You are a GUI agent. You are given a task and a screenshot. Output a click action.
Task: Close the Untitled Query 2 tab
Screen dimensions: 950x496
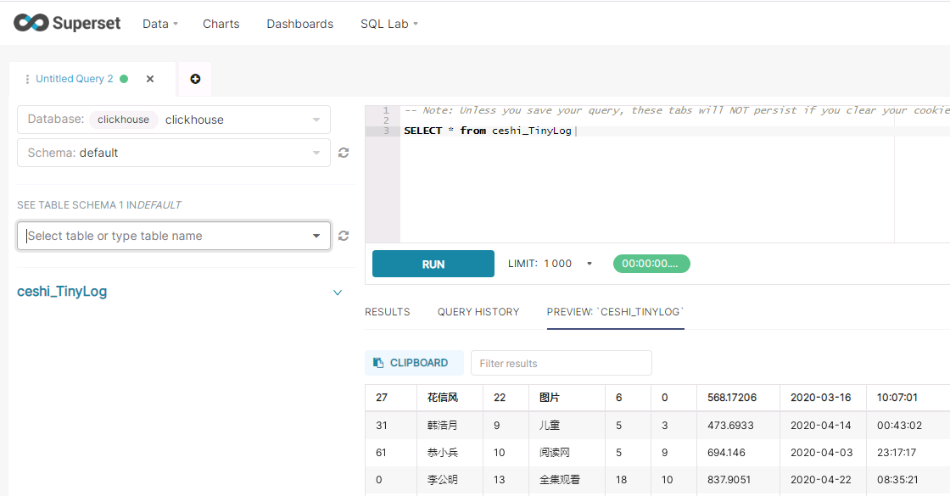150,79
